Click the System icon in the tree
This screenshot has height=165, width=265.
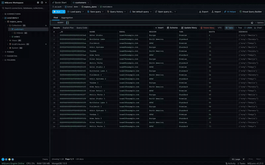tap(10, 48)
